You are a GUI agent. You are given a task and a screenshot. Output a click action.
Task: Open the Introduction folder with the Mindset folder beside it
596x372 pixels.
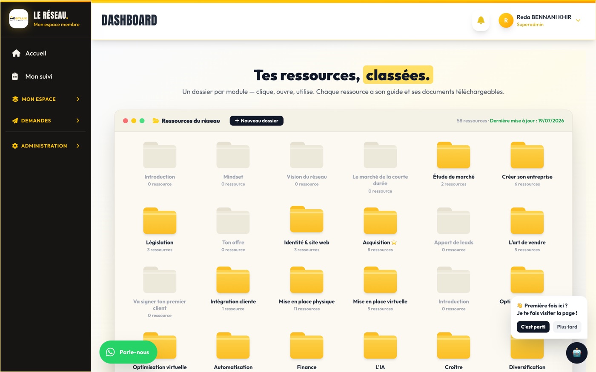160,164
